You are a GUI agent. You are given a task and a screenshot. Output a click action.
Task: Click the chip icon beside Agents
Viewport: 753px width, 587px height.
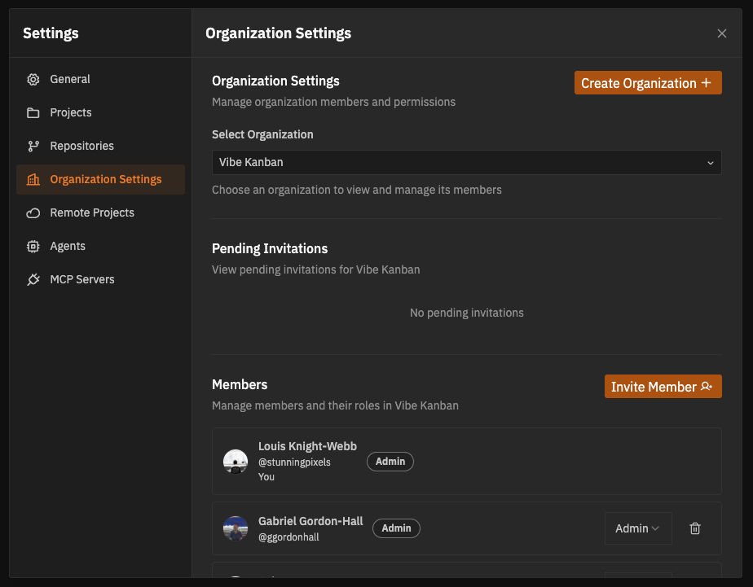(33, 247)
